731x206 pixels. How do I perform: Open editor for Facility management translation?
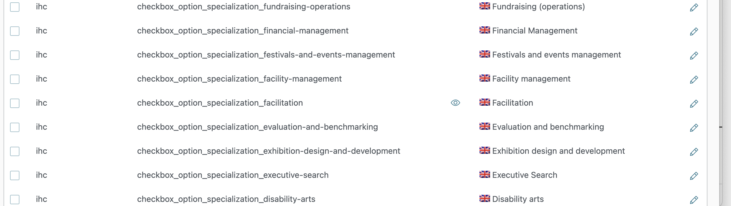click(x=694, y=80)
